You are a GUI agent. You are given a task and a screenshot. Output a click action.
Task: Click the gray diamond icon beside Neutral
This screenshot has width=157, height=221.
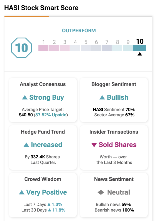click(101, 192)
